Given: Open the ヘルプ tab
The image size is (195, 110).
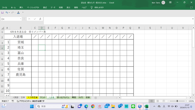Looking at the screenshot, I should (x=84, y=8).
